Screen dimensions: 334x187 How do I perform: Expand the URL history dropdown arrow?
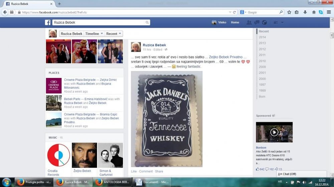pyautogui.click(x=230, y=12)
